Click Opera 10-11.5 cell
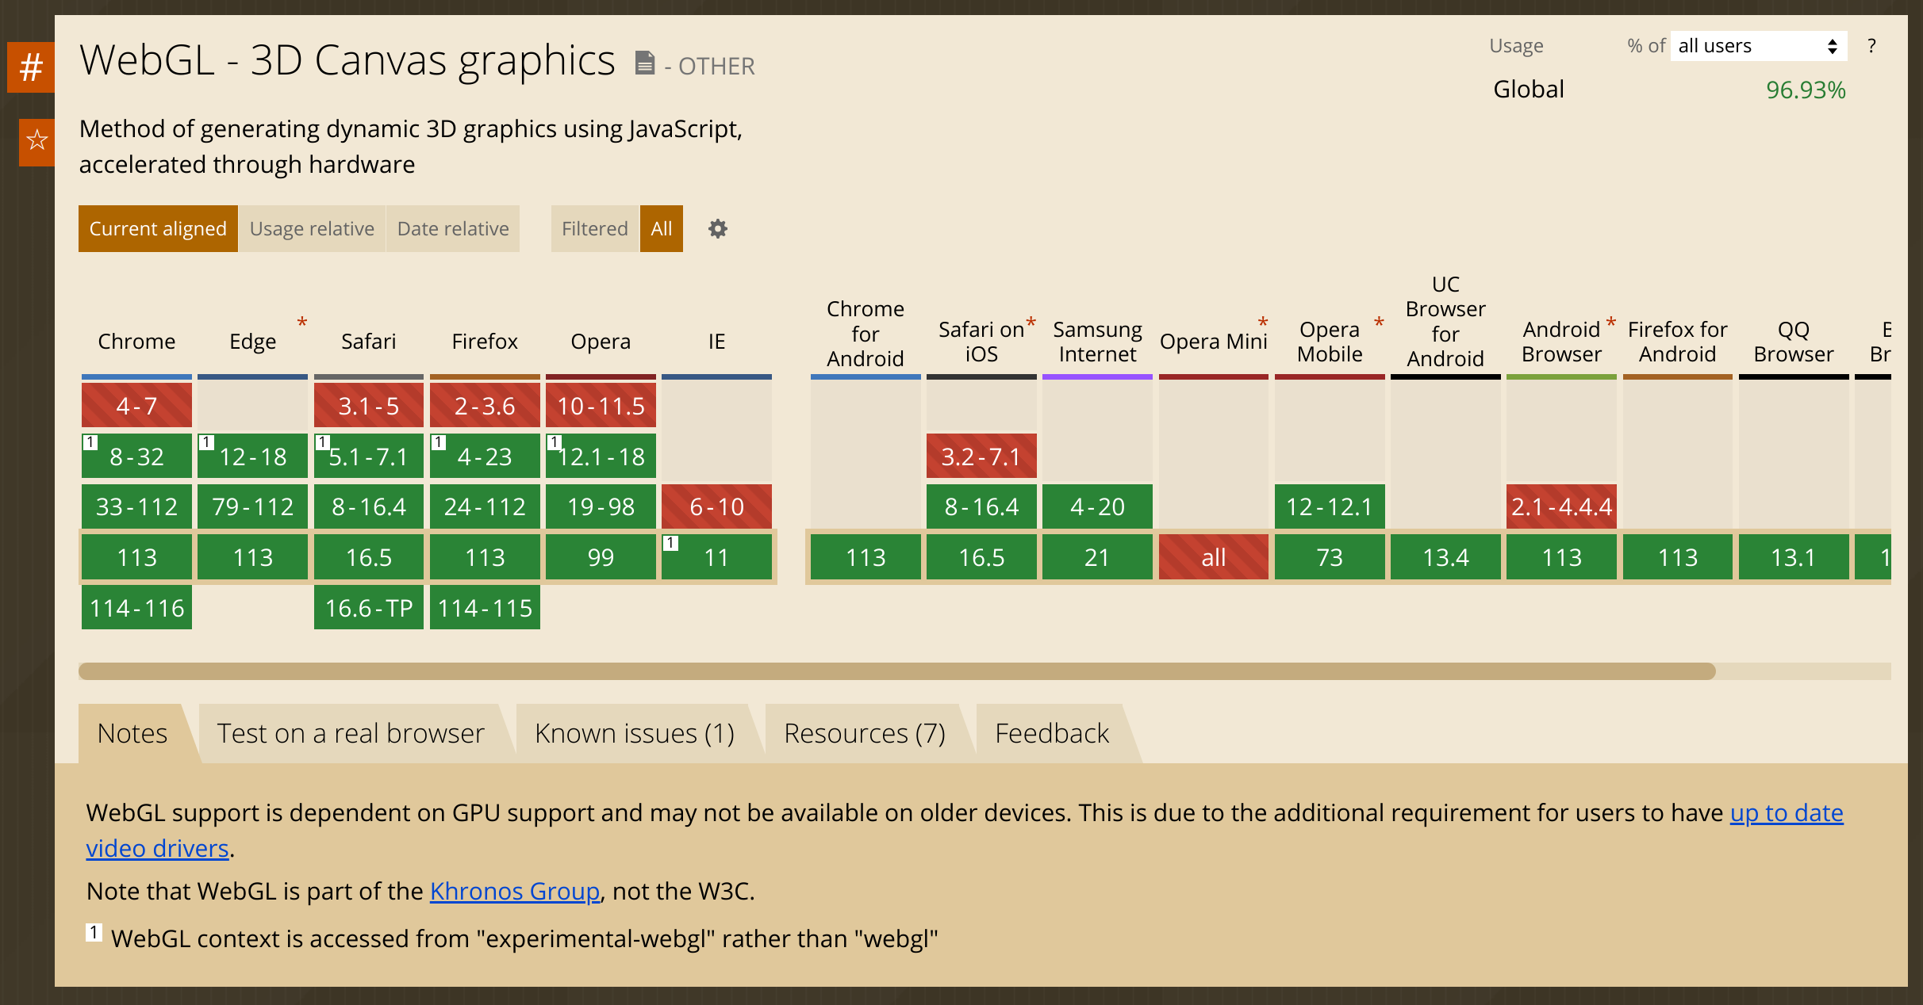 [x=601, y=406]
